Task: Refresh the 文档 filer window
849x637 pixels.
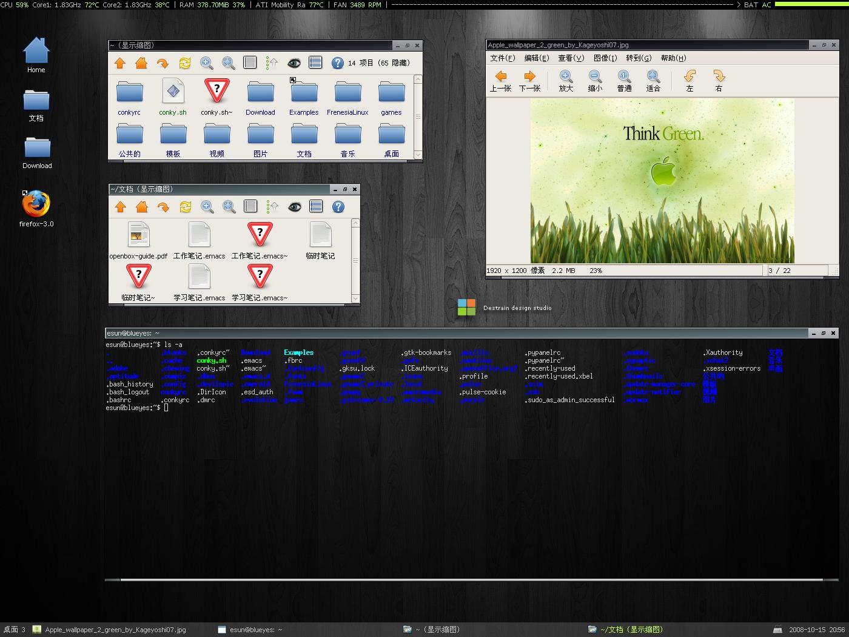Action: [x=186, y=207]
